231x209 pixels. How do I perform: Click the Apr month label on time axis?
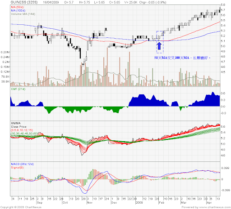[209, 203]
